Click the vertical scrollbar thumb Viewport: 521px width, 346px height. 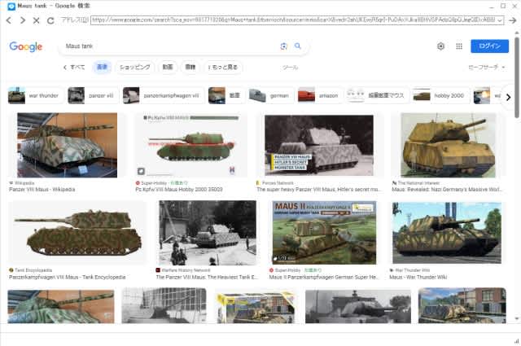click(517, 77)
